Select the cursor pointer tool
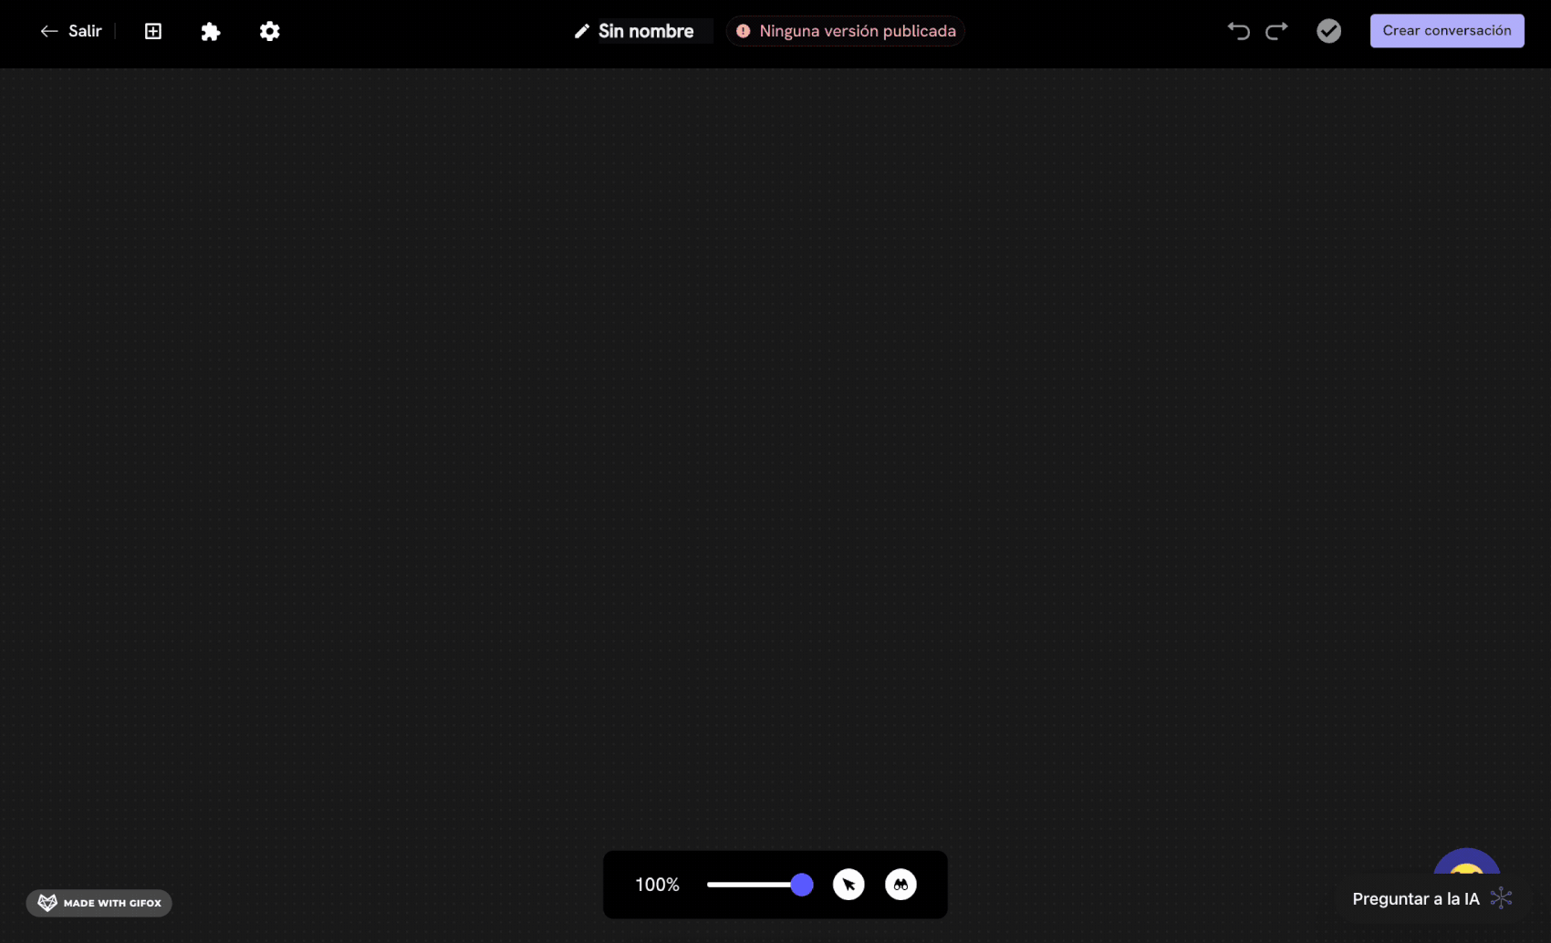This screenshot has width=1551, height=943. [x=848, y=884]
